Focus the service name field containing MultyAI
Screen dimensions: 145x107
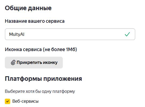point(70,34)
